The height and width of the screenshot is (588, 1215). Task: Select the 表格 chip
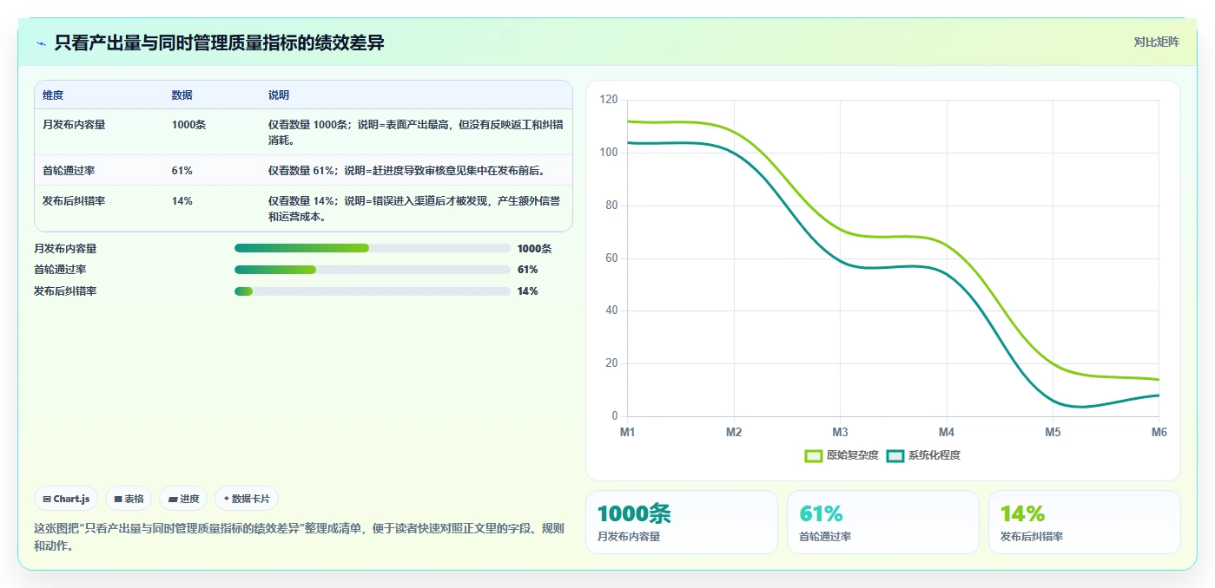tap(129, 499)
